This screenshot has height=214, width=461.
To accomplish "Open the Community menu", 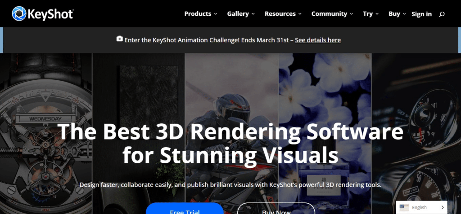I will [329, 14].
